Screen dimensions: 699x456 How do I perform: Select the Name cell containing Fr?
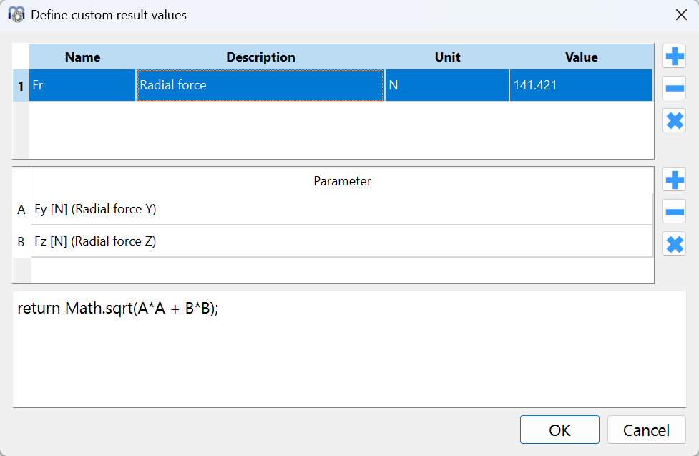(81, 84)
